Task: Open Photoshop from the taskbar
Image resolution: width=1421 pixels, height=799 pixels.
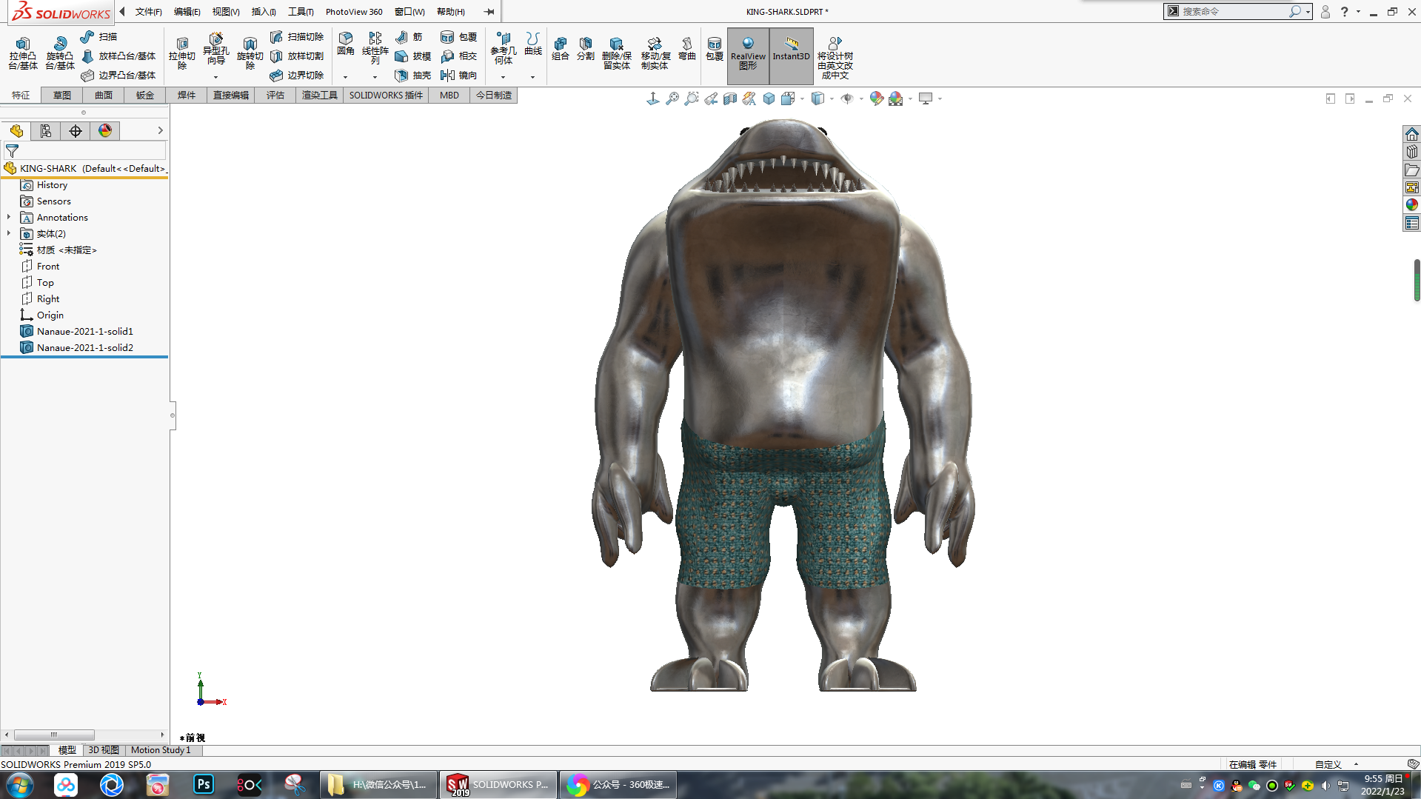Action: pyautogui.click(x=203, y=785)
